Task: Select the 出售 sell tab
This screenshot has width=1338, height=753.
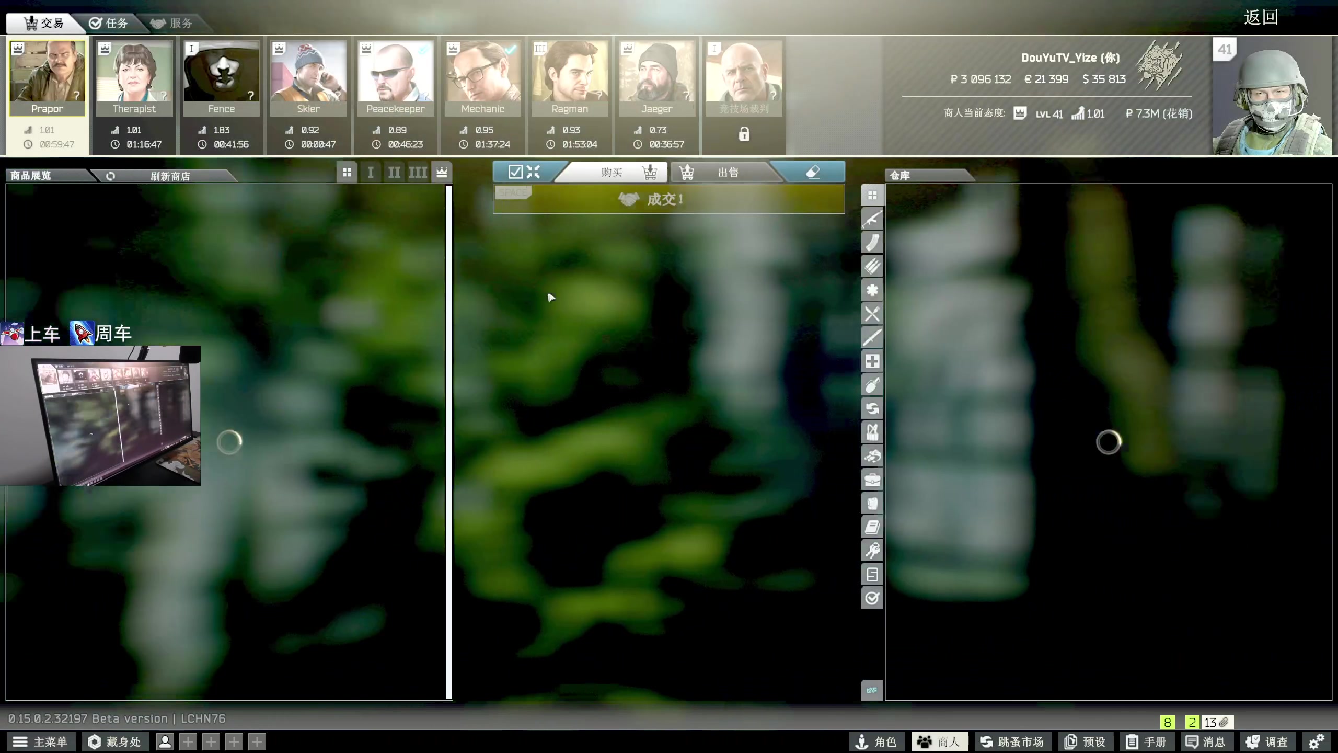Action: point(726,172)
